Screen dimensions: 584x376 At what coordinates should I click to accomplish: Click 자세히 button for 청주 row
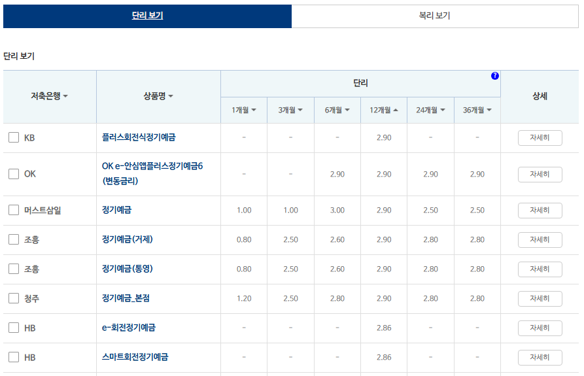(540, 299)
